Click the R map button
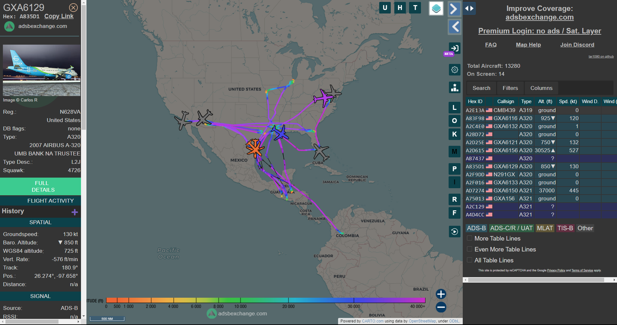Screen dimensions: 617x325 [x=454, y=199]
